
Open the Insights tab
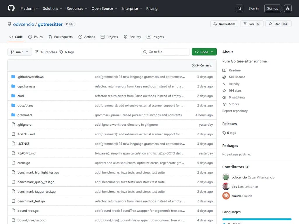(155, 37)
